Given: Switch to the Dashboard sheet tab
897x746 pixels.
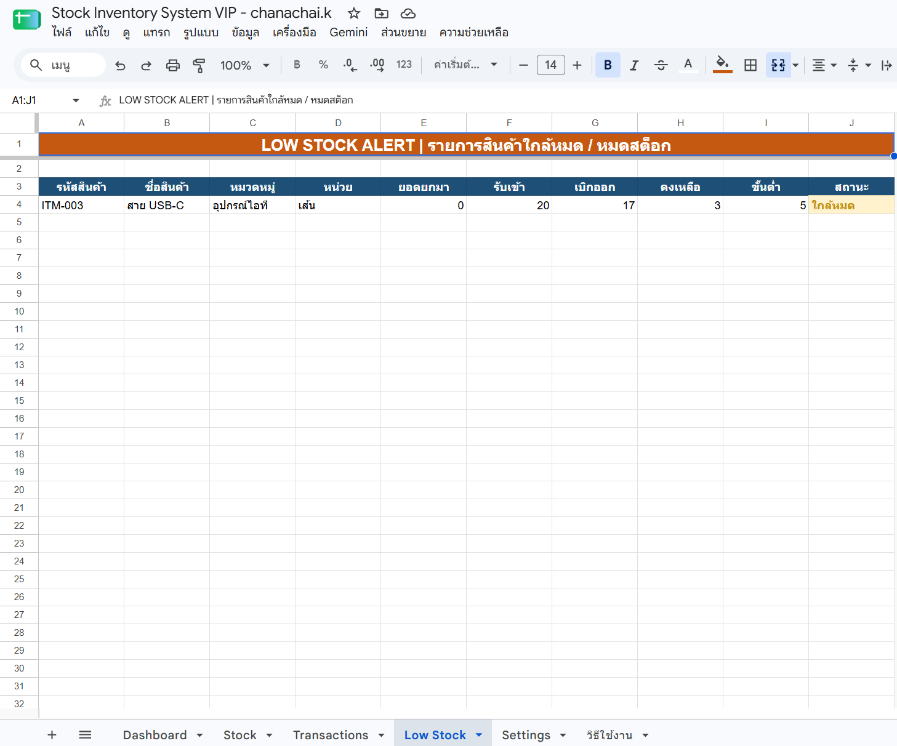Looking at the screenshot, I should point(155,735).
